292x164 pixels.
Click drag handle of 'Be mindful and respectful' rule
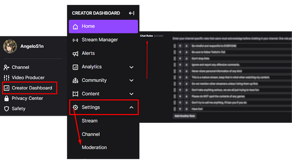(x=175, y=46)
